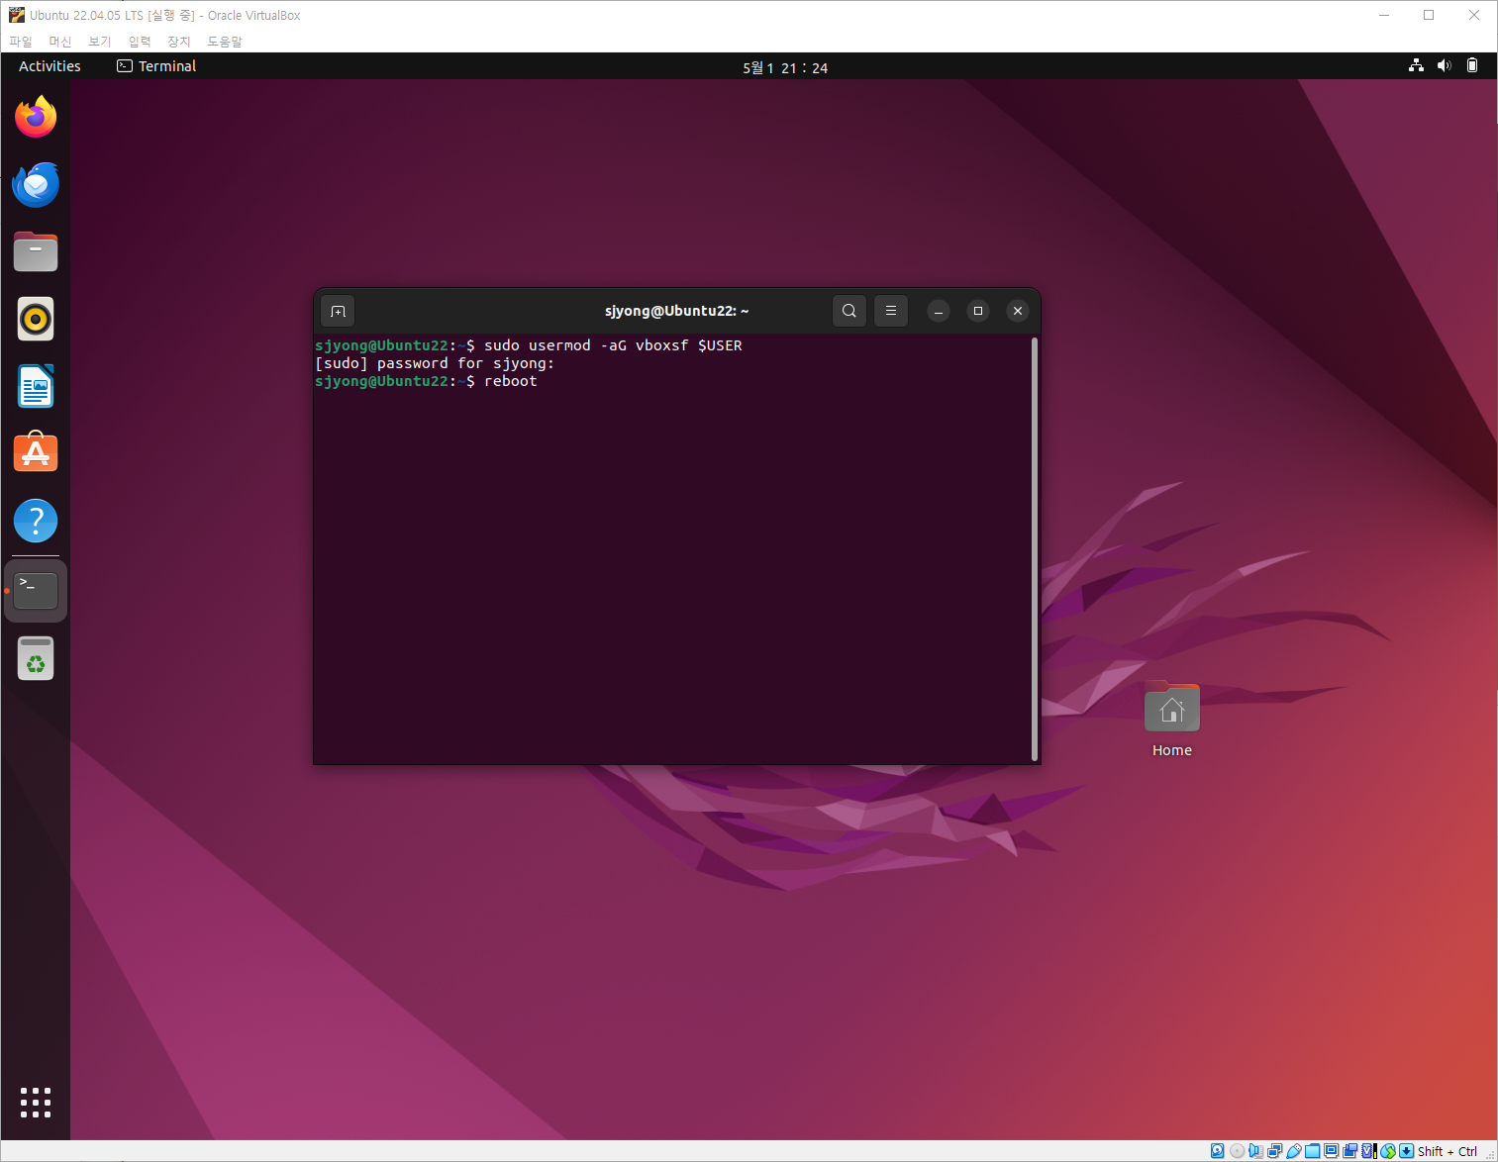
Task: Click the VirtualBox USB status icon
Action: tap(1293, 1151)
